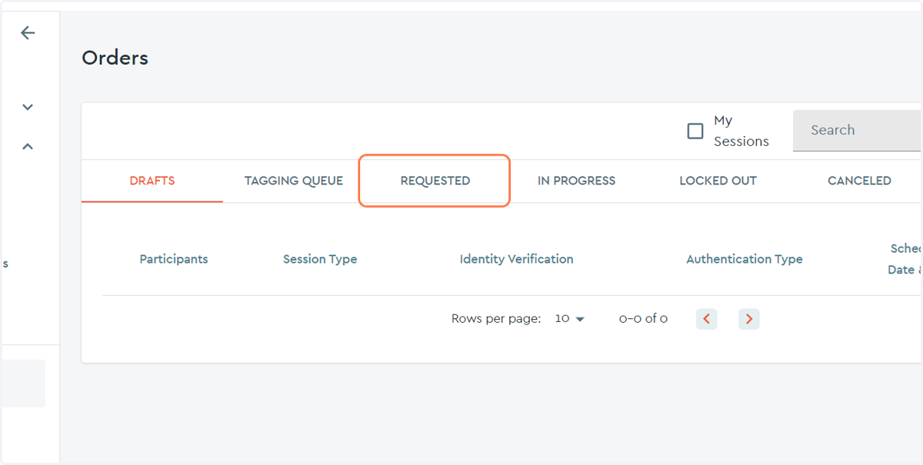Click the Identity Verification column header
923x465 pixels.
click(517, 259)
